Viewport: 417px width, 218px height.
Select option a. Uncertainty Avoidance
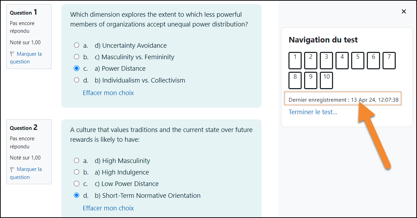point(77,45)
